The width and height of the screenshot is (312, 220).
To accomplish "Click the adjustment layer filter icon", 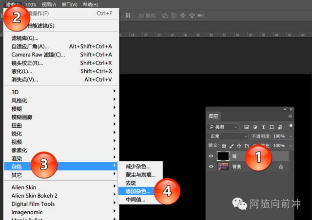I will point(255,127).
